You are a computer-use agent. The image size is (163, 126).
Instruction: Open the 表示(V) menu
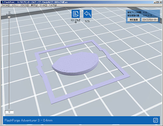pos(34,5)
